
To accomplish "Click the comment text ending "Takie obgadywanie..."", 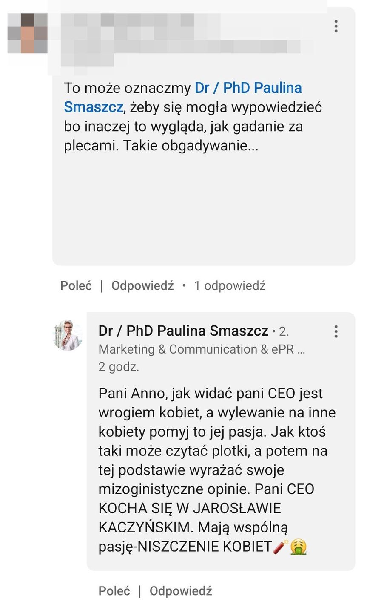I will [x=187, y=136].
